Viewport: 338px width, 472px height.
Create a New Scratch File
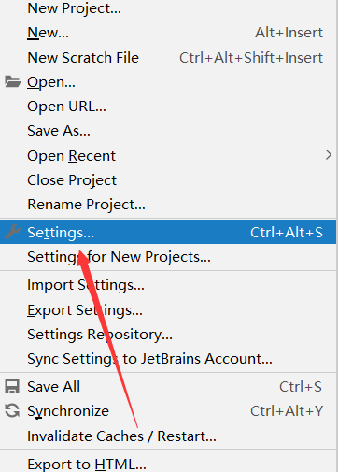[168, 58]
